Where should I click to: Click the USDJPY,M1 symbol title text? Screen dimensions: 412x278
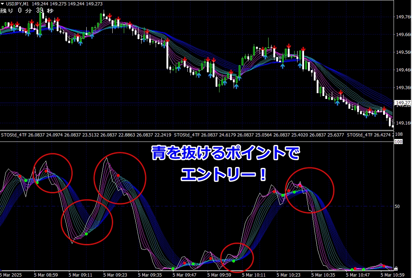18,4
